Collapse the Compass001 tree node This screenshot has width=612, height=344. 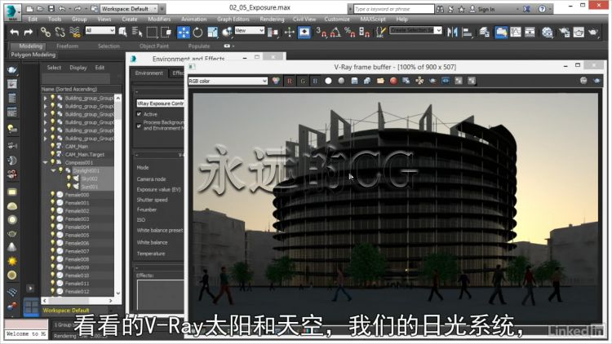click(45, 162)
